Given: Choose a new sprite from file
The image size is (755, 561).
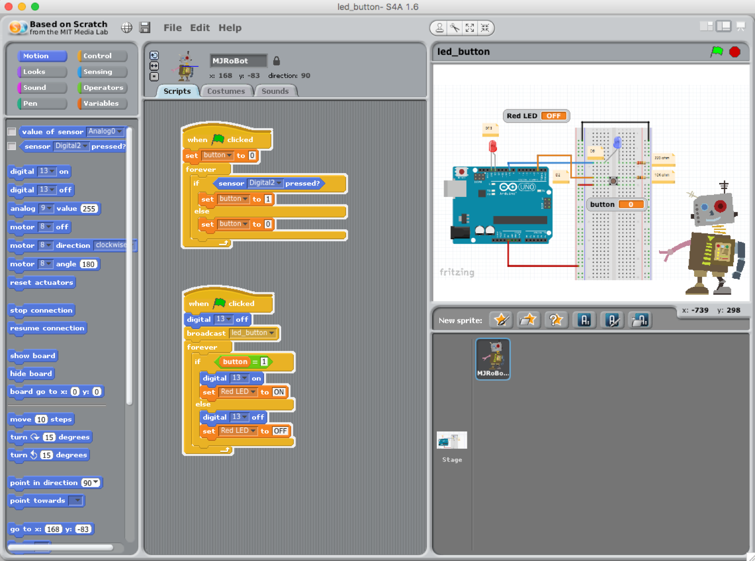Looking at the screenshot, I should point(528,320).
